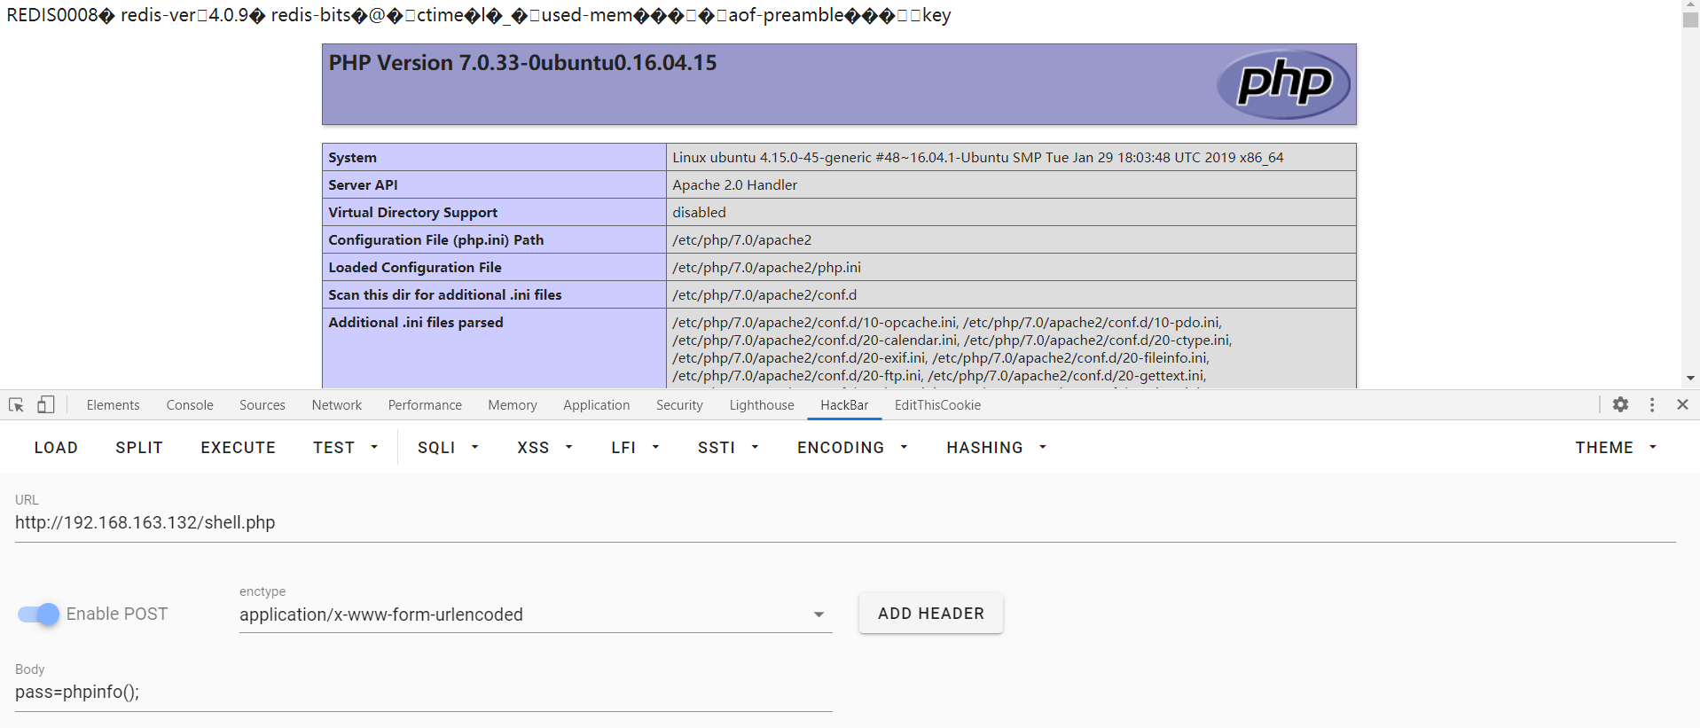
Task: Switch to the Console tab
Action: 190,405
